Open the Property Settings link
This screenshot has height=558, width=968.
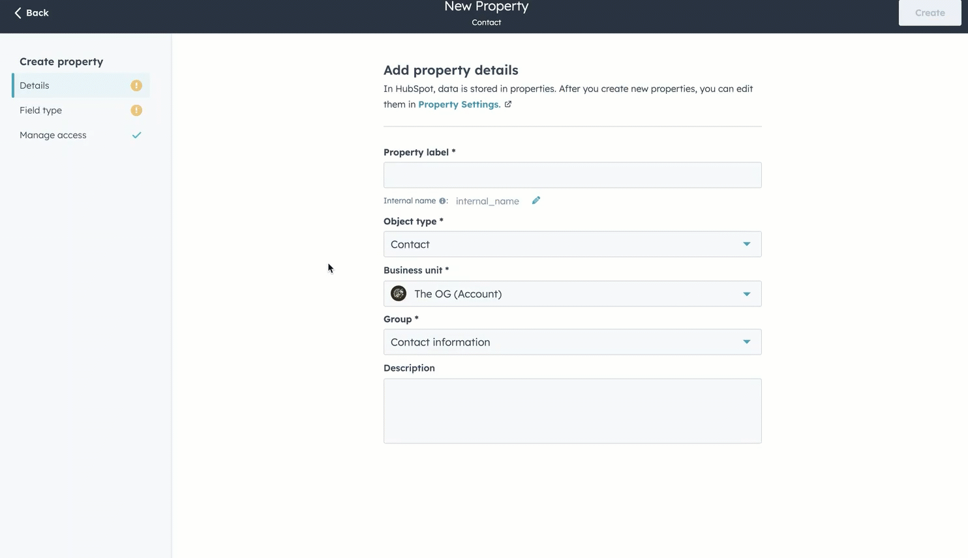click(x=458, y=104)
